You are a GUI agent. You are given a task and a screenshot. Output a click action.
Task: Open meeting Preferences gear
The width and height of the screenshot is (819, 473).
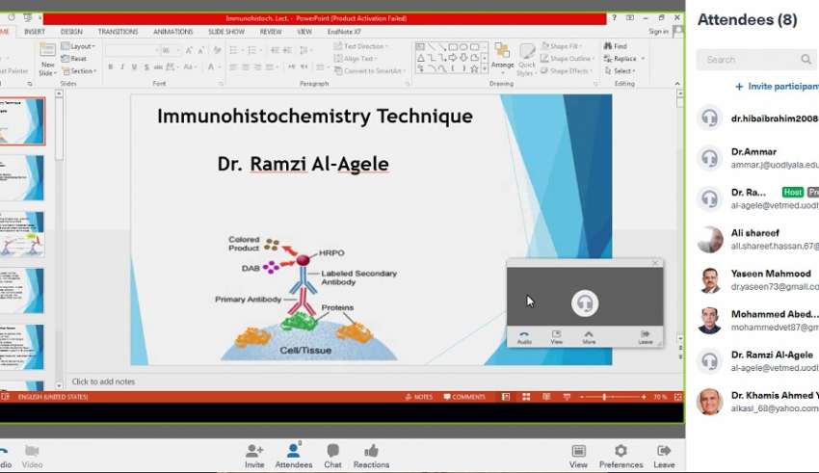coord(621,452)
